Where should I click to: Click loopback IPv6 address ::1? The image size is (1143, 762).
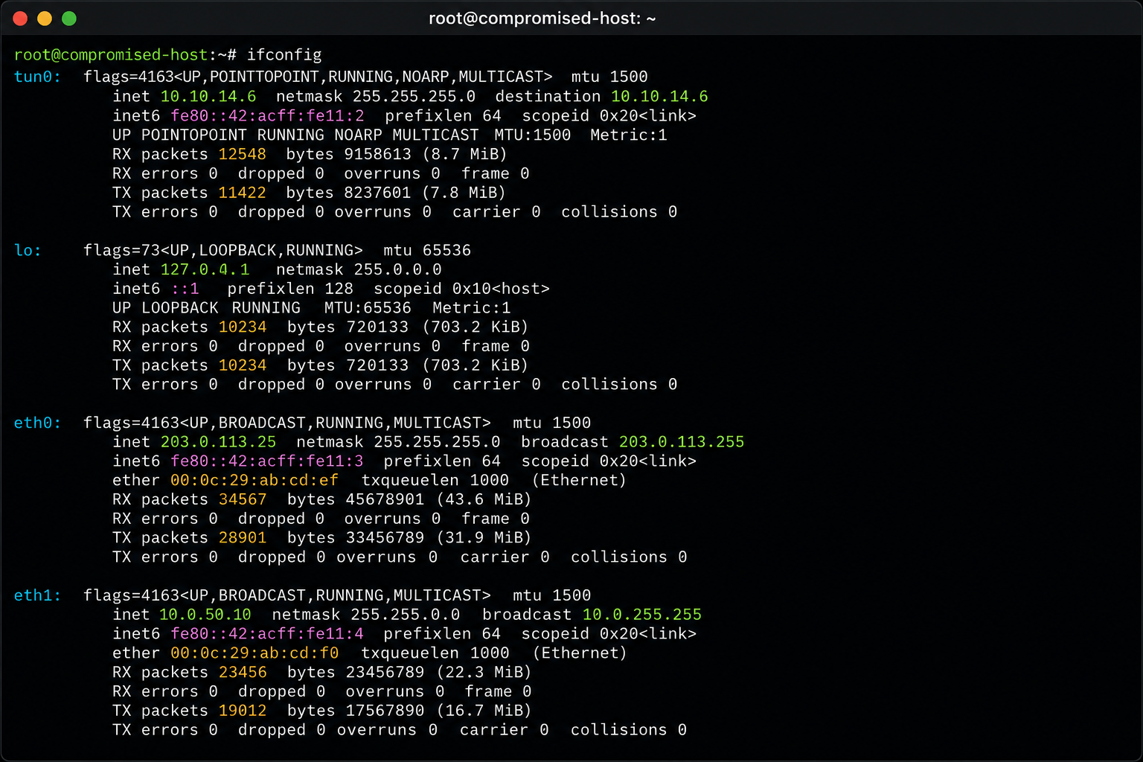[185, 289]
